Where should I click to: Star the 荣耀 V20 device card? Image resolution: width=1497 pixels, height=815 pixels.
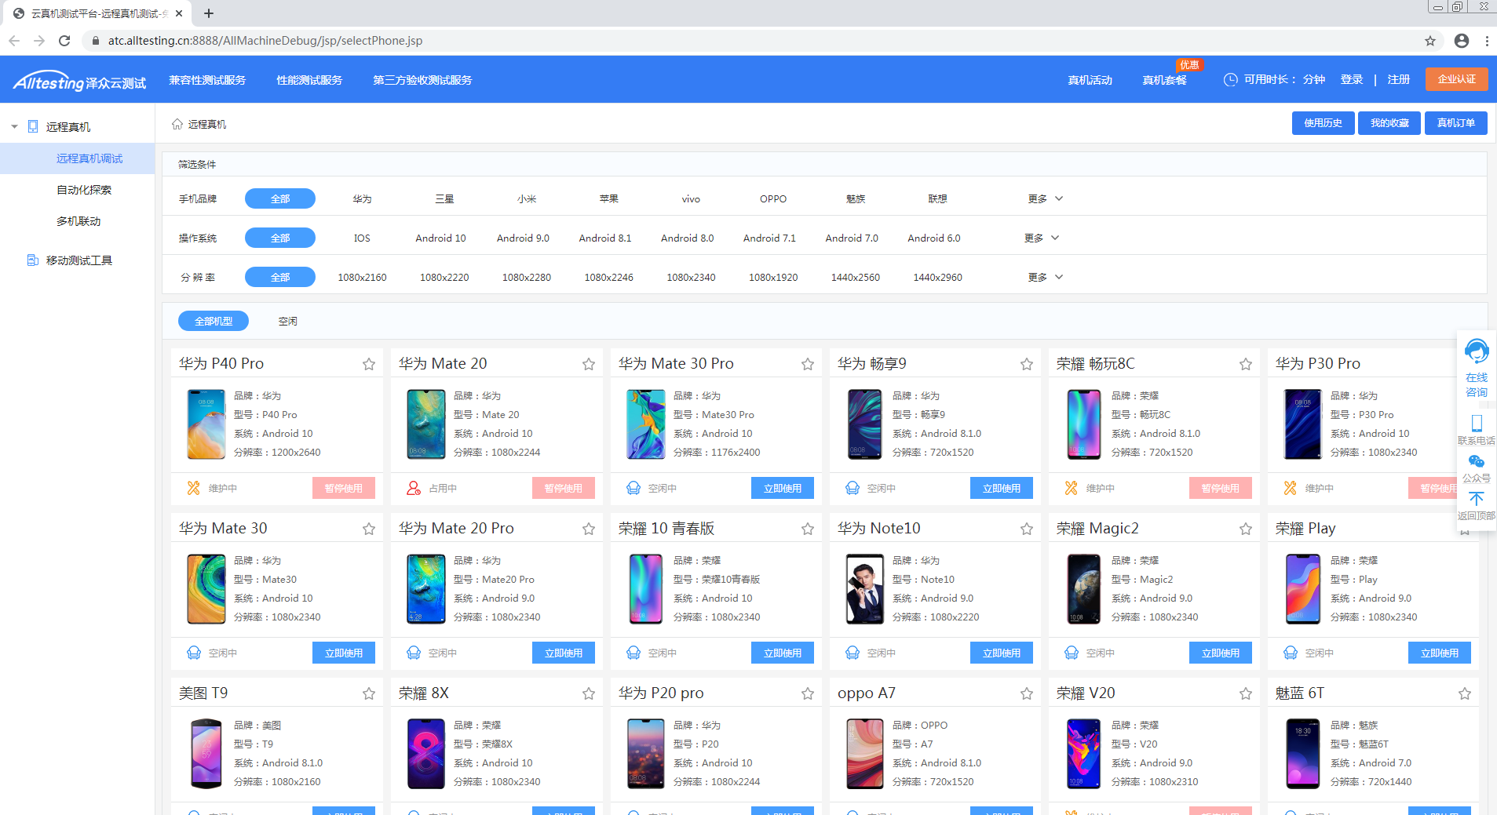coord(1246,693)
